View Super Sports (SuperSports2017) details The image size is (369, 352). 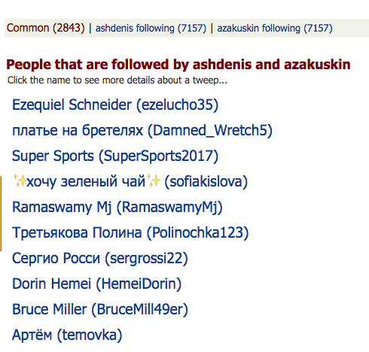115,156
